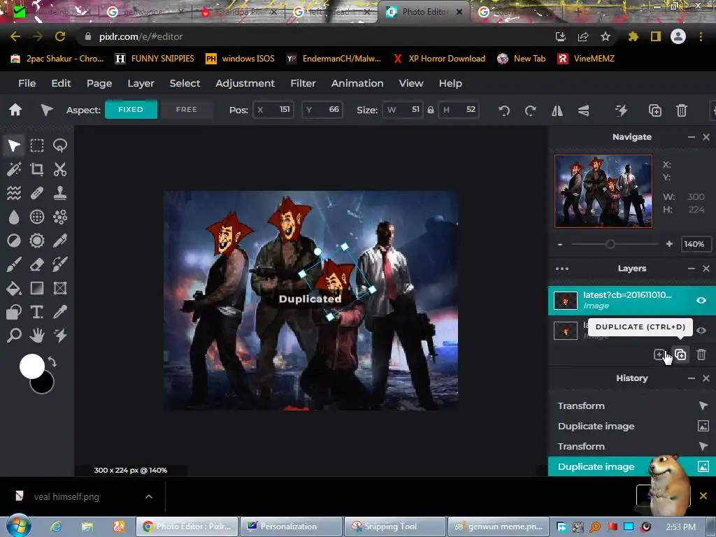Image resolution: width=716 pixels, height=537 pixels.
Task: Toggle the size lock icon between W and H
Action: pos(430,110)
